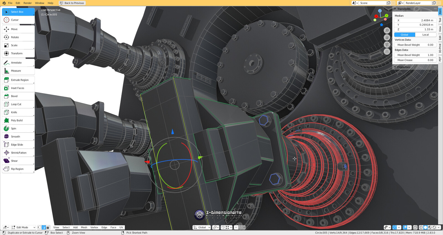Image resolution: width=443 pixels, height=235 pixels.
Task: Select the Knife tool
Action: click(x=18, y=112)
